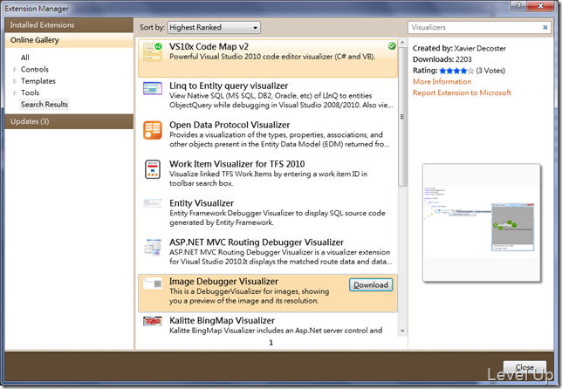
Task: Click the scrollbar down arrow
Action: 402,331
